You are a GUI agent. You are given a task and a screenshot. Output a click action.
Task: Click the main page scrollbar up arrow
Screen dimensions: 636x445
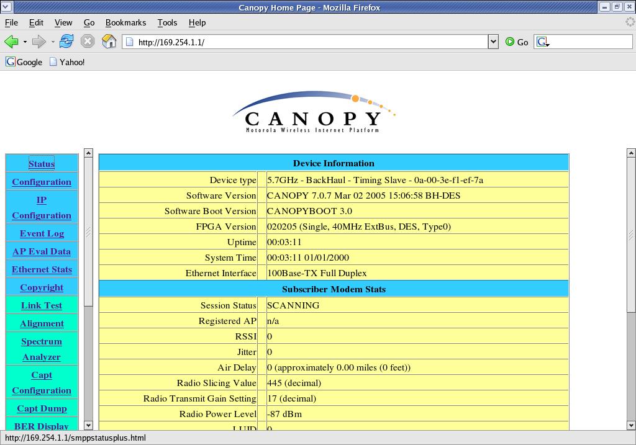[631, 153]
